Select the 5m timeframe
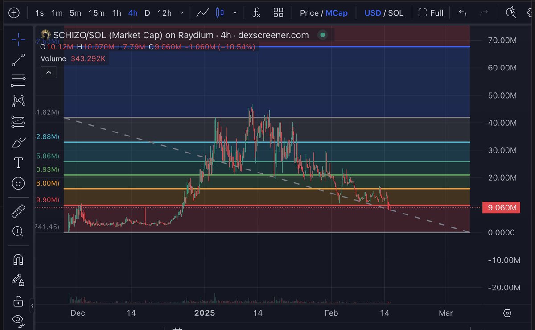This screenshot has height=330, width=535. coord(75,13)
